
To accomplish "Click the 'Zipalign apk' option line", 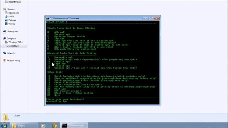I will 82,43.
